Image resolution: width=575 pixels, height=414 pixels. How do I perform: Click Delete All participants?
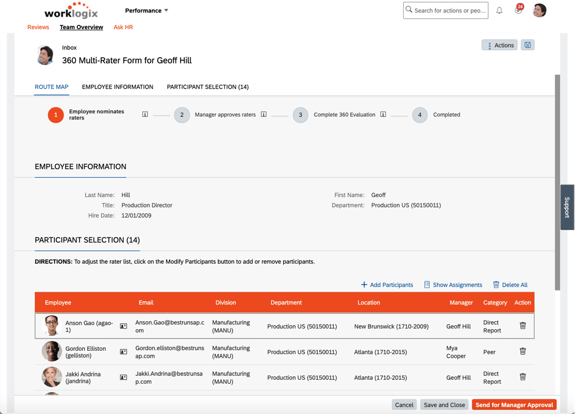tap(510, 285)
